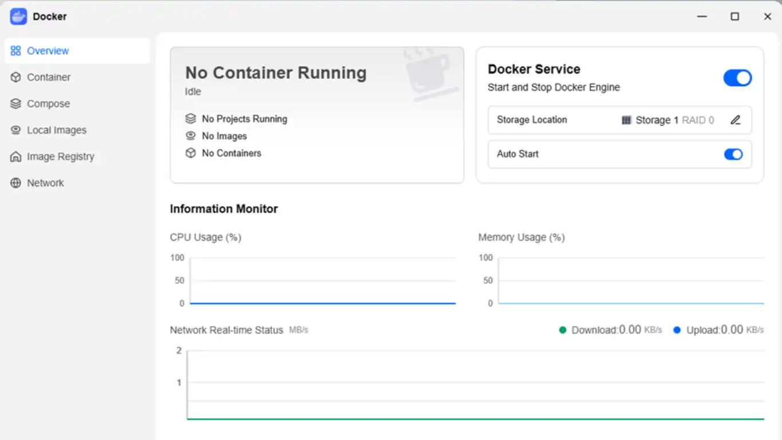Click the cube icon beside No Containers
This screenshot has height=440, width=782.
[x=191, y=153]
